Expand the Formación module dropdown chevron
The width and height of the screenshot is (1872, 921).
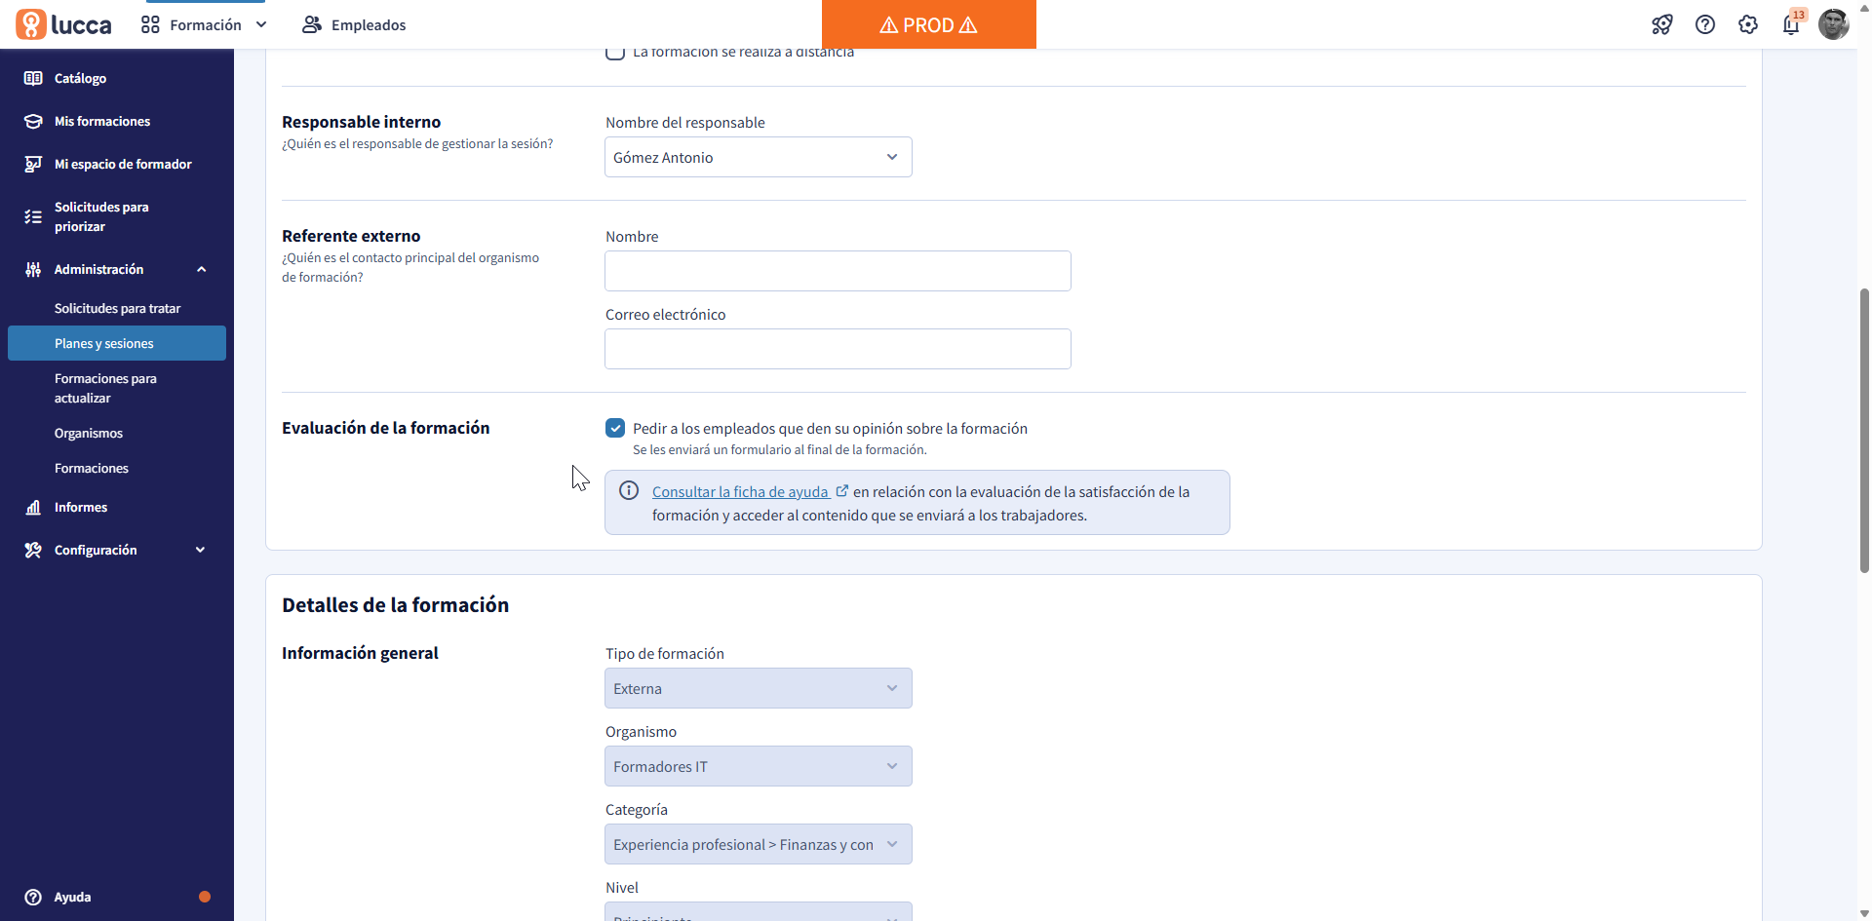coord(261,25)
